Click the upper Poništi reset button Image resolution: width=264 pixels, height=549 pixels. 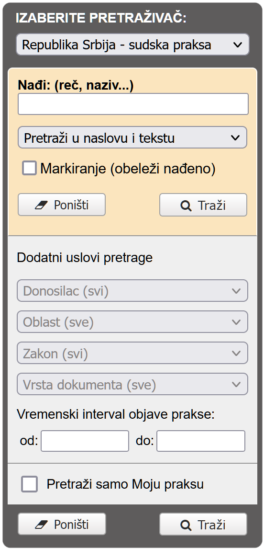[62, 205]
